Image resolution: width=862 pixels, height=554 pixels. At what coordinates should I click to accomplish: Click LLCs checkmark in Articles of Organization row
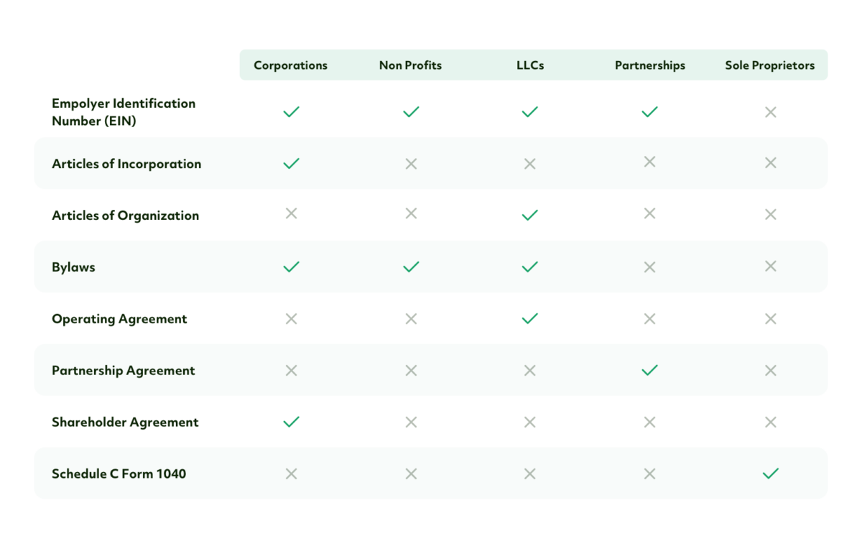point(530,215)
